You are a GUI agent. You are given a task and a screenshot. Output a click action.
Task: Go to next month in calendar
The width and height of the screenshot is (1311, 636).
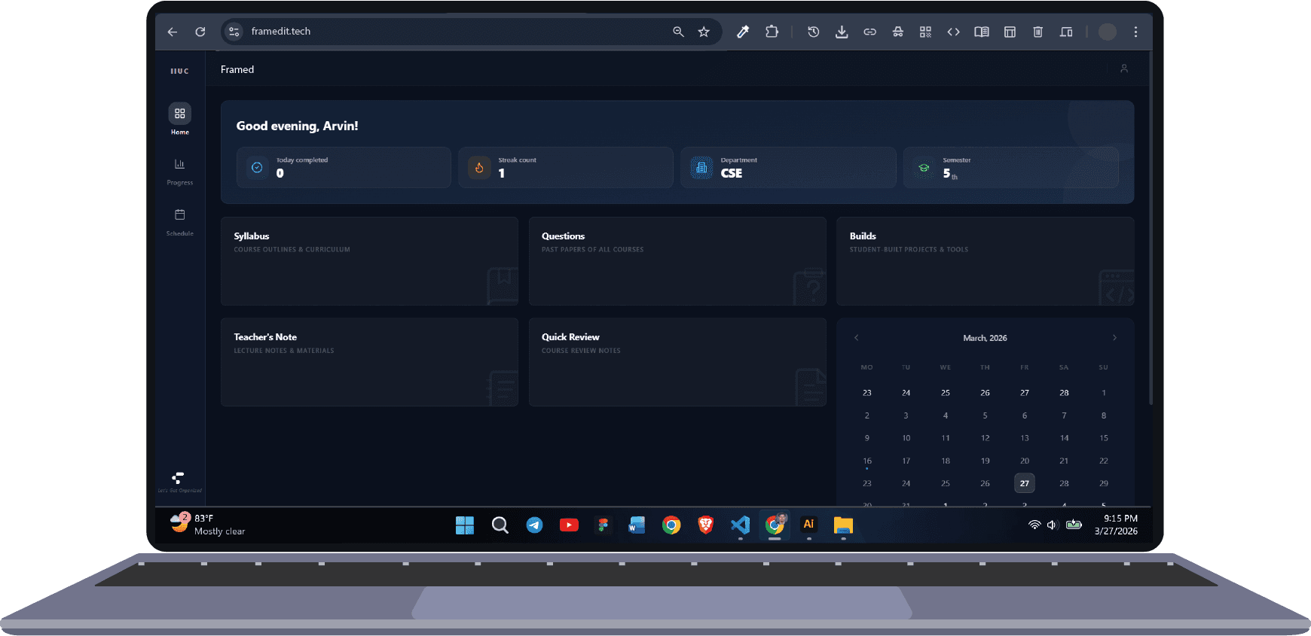tap(1114, 338)
